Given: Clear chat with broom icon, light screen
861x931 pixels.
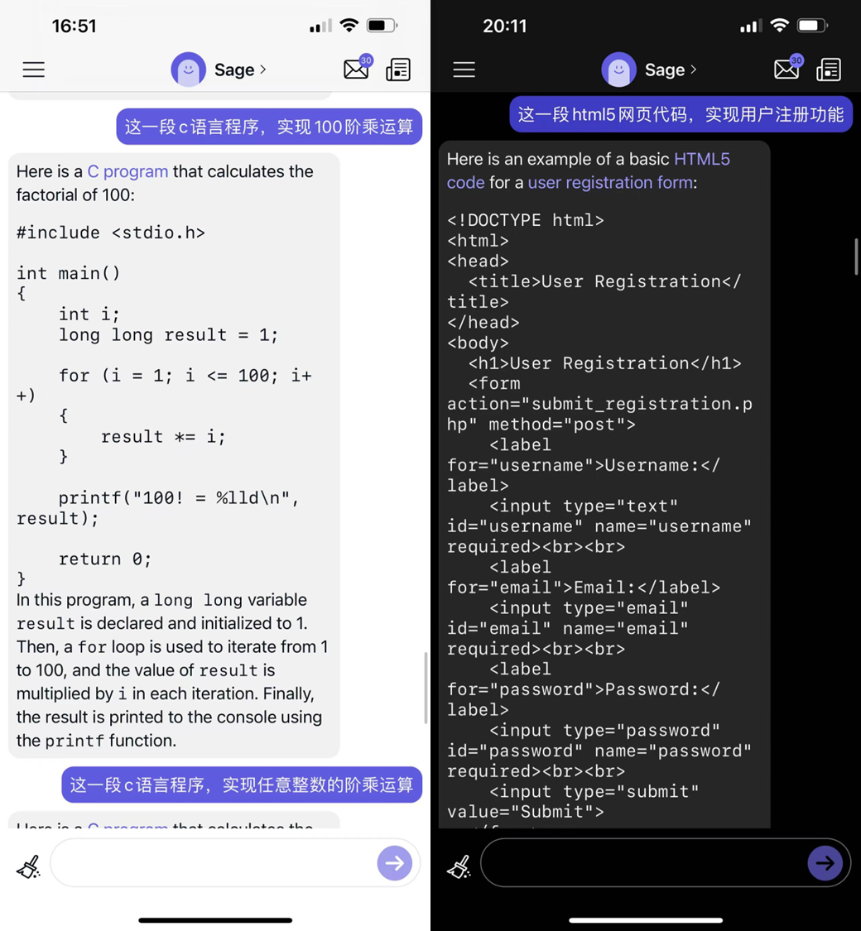Looking at the screenshot, I should tap(28, 866).
